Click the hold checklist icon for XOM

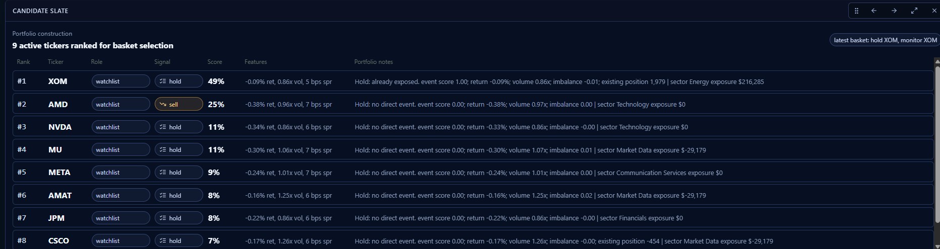click(163, 81)
